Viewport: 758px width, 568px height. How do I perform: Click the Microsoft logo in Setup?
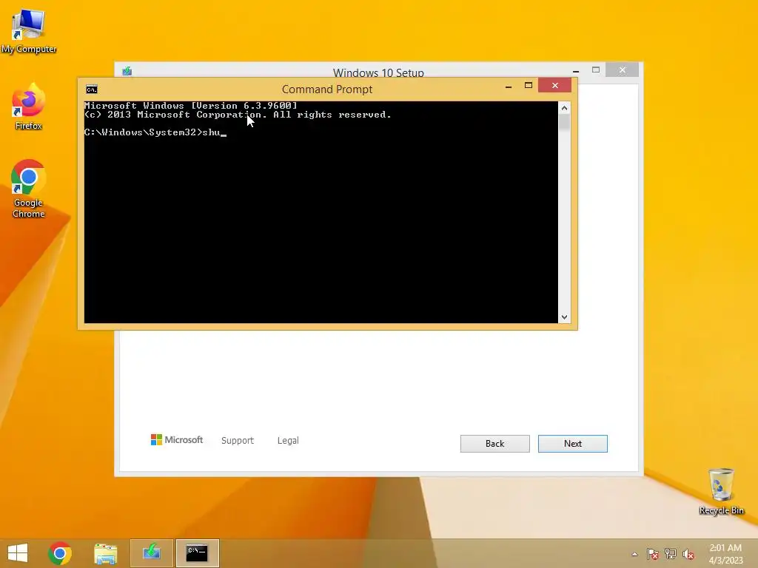177,440
